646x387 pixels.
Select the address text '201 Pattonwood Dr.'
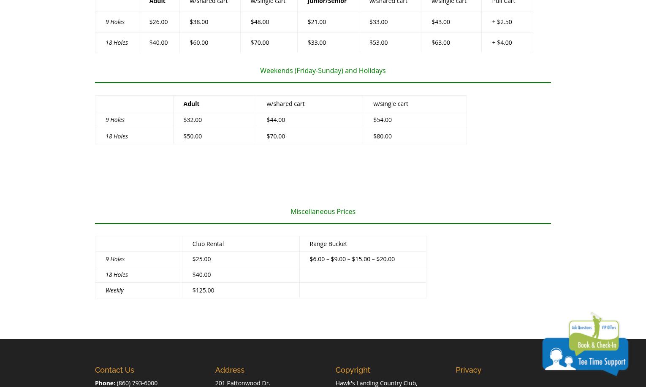point(242,383)
